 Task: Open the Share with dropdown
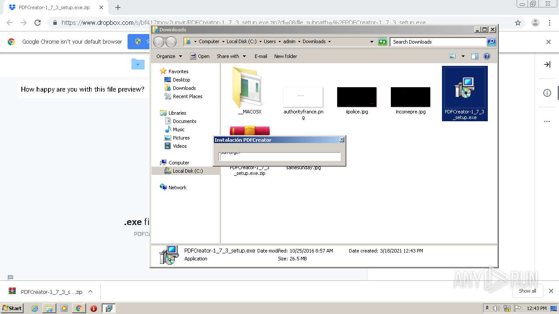pos(231,56)
